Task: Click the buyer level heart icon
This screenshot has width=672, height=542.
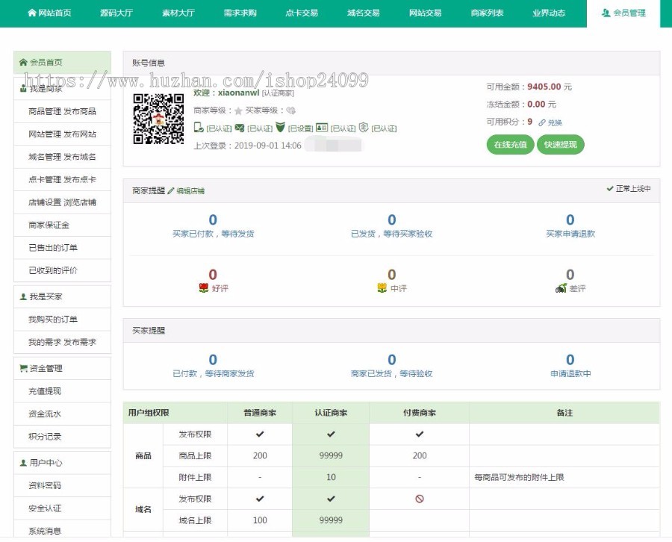Action: [291, 110]
